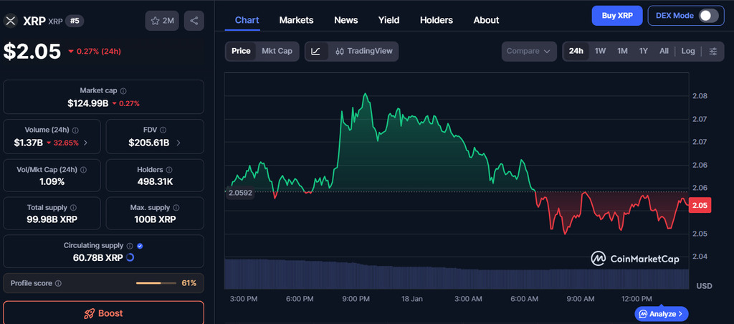The image size is (734, 324).
Task: Toggle the DEX Mode switch
Action: [708, 16]
